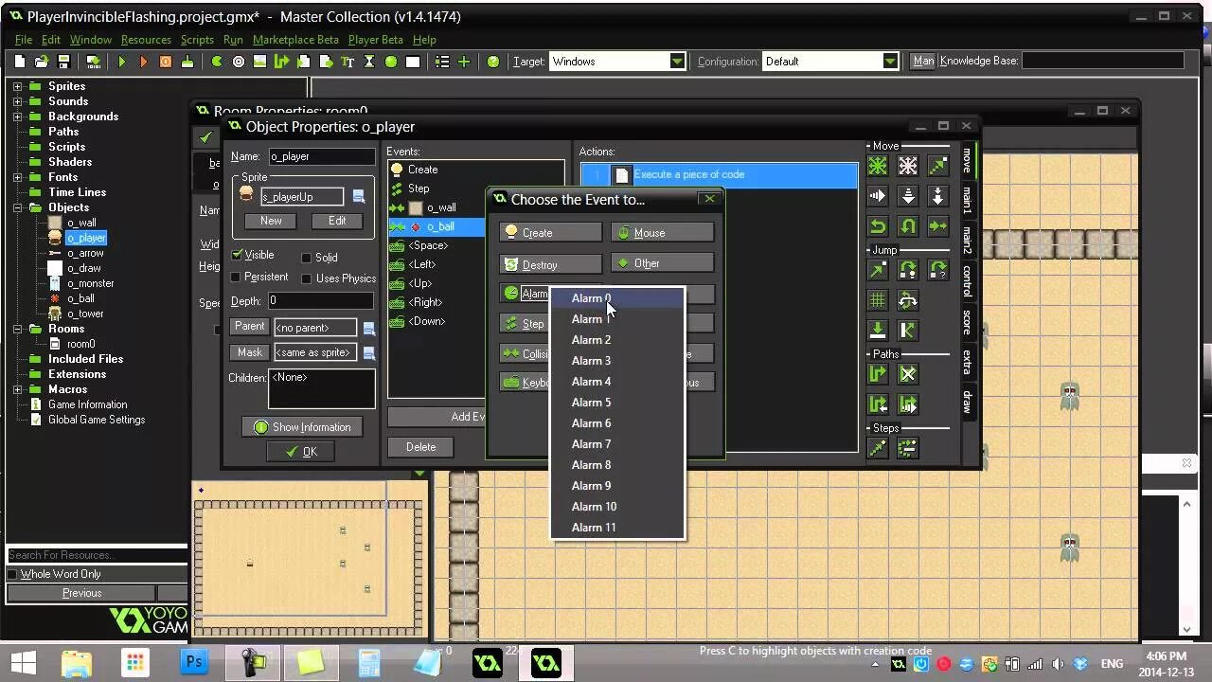
Task: Create a room with the white rectangle icon
Action: 413,62
